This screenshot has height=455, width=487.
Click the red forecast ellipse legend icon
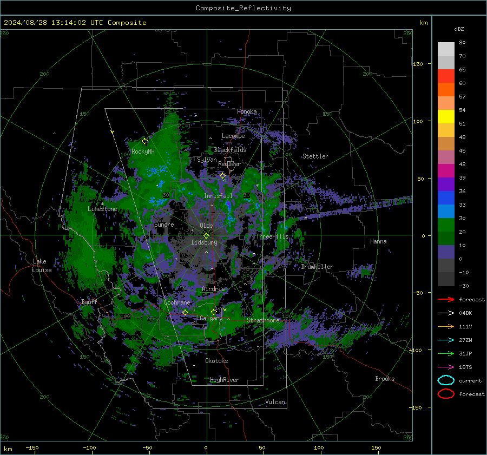point(446,394)
